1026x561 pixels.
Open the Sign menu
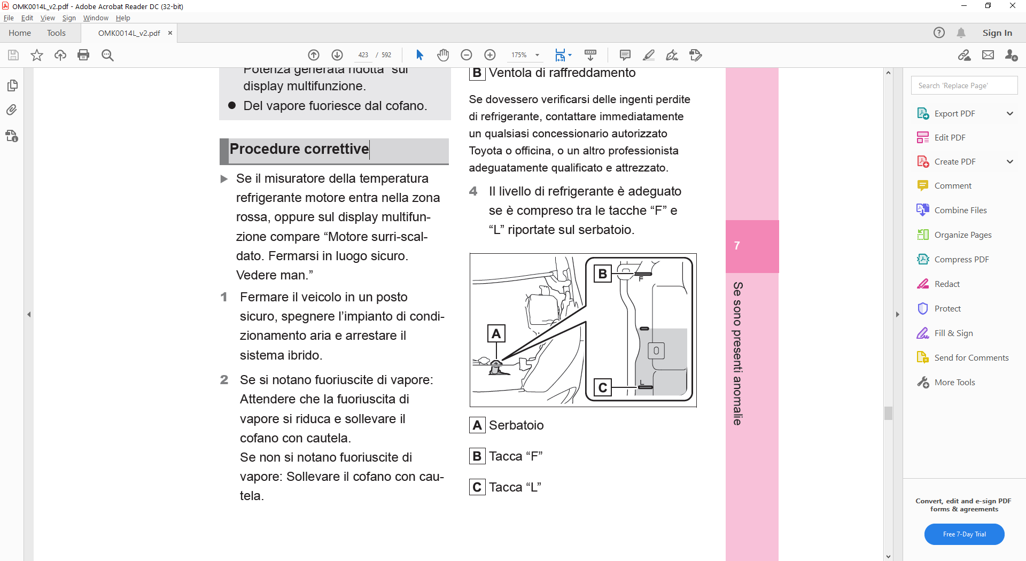pyautogui.click(x=69, y=18)
